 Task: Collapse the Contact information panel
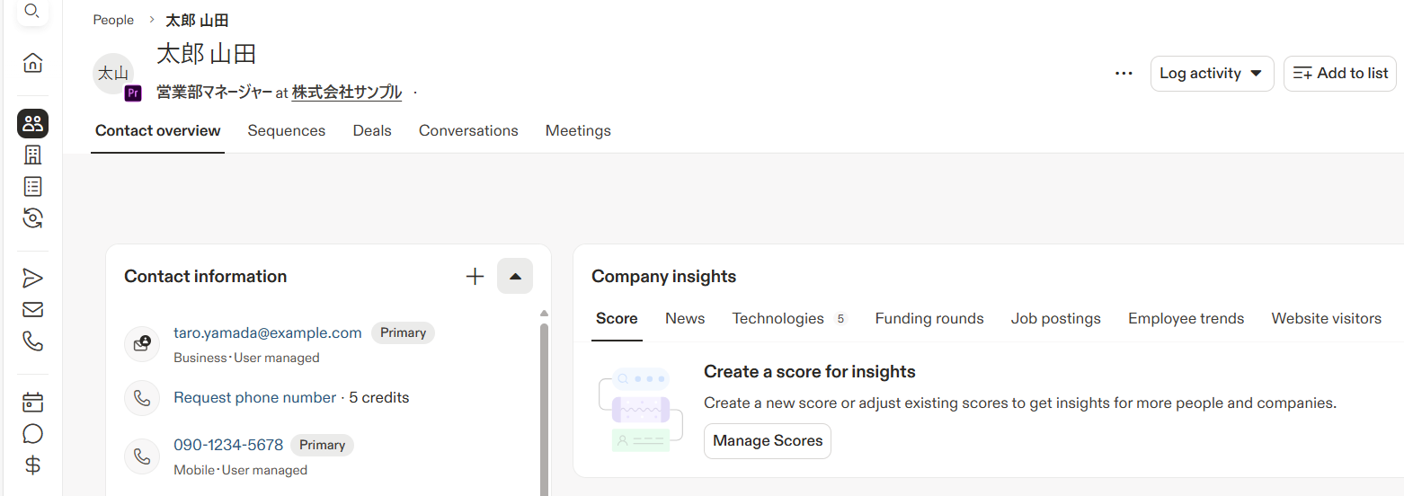tap(515, 277)
